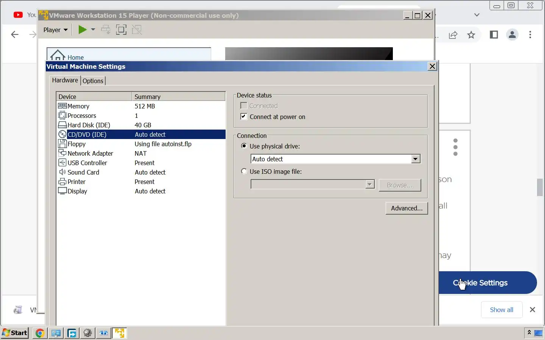545x340 pixels.
Task: Expand browser tab search chevron
Action: (x=477, y=15)
